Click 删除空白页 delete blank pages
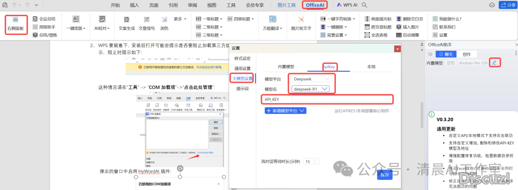 point(410,19)
